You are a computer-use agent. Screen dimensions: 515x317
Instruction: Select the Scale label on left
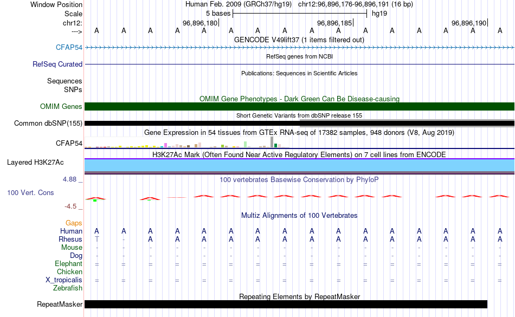[x=73, y=14]
